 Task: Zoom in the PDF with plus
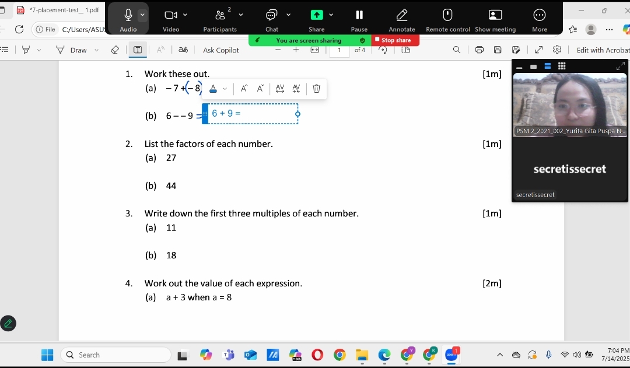[296, 50]
